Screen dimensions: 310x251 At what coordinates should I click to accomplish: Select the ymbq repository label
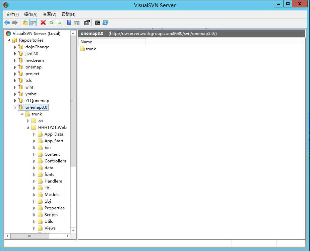[31, 94]
